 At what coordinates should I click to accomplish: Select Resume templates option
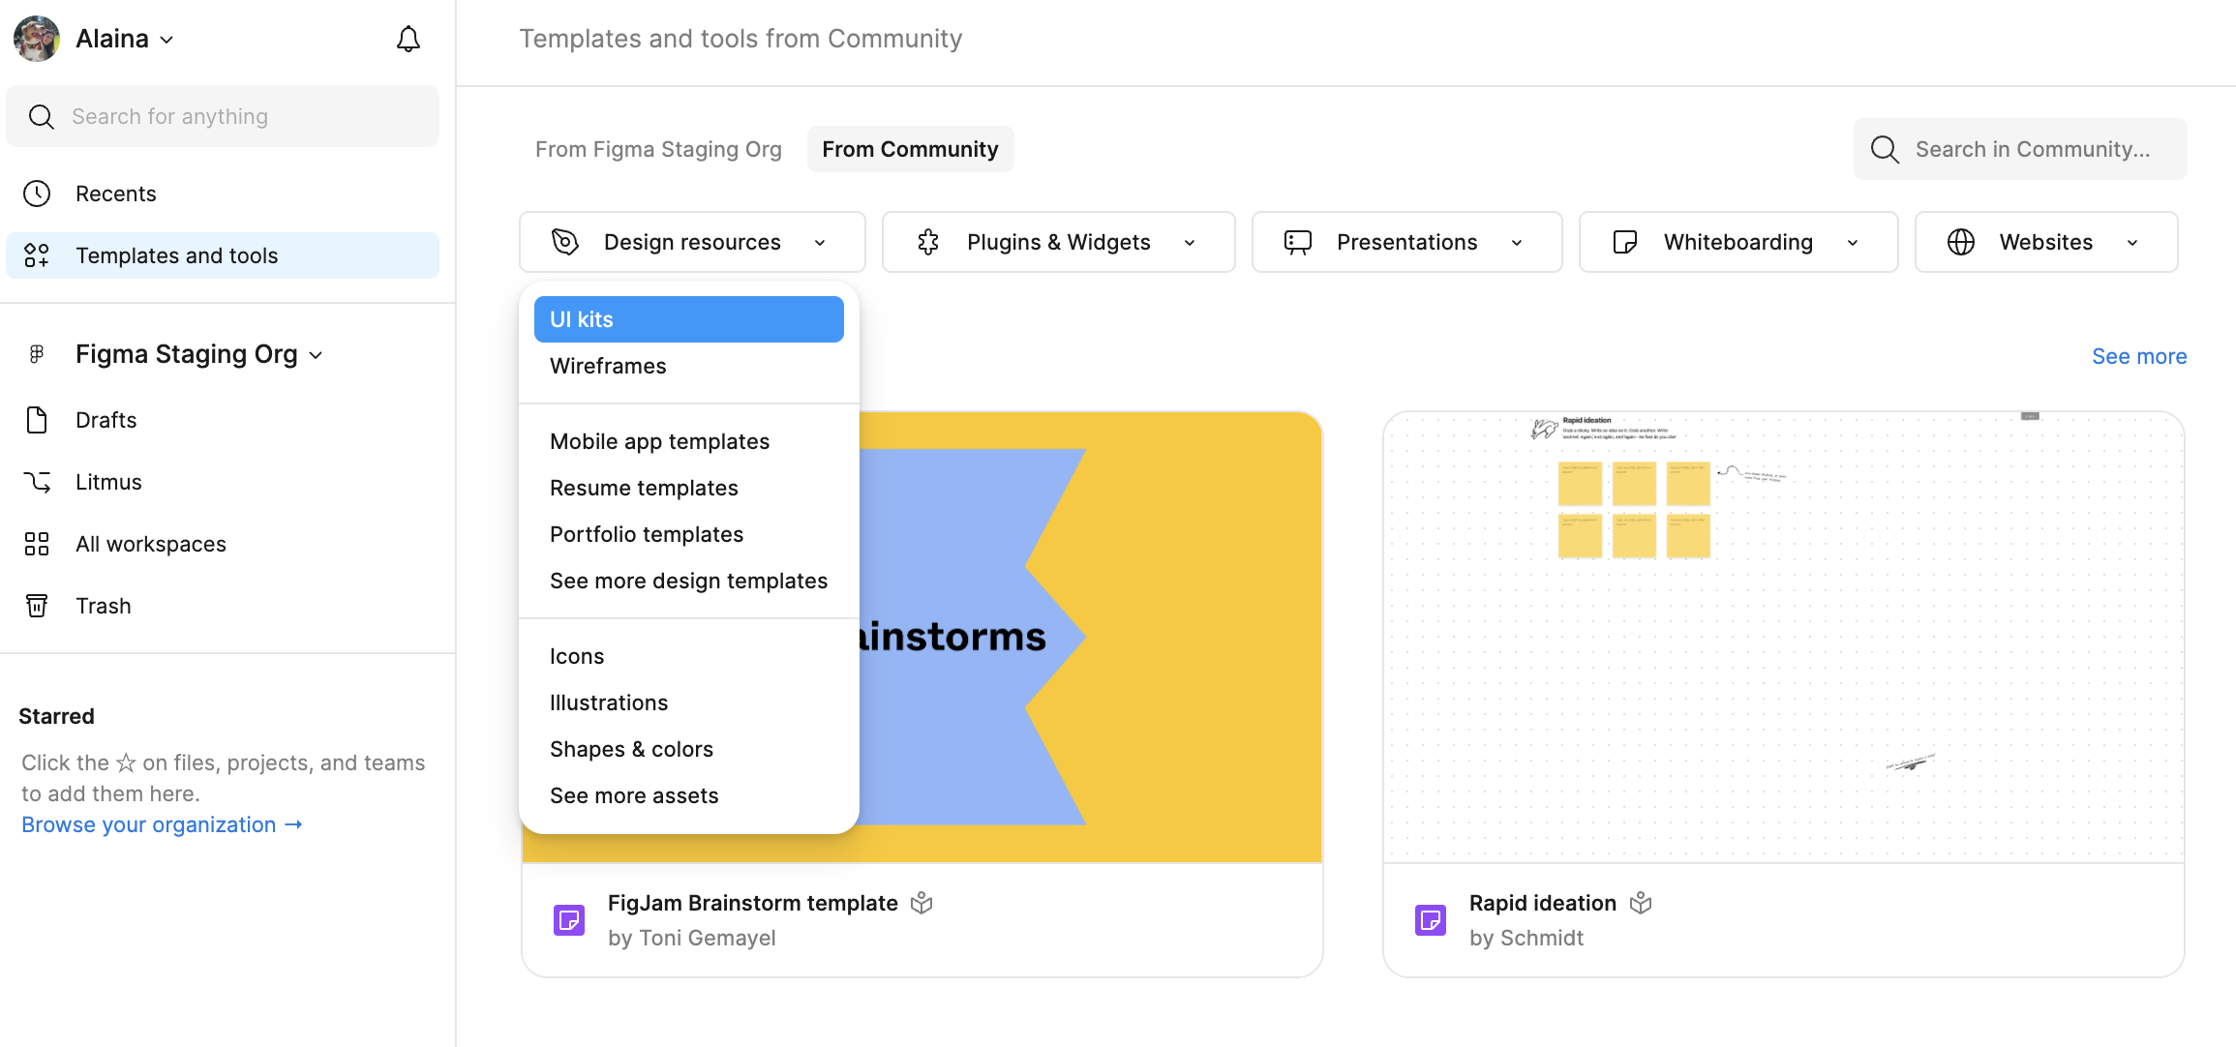pos(689,488)
